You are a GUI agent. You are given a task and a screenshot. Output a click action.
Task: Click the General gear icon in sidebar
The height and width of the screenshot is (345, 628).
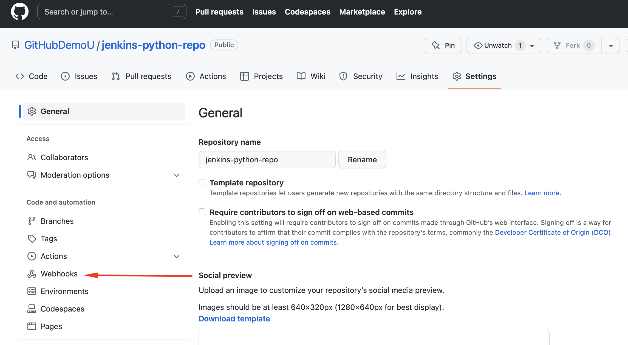point(32,111)
